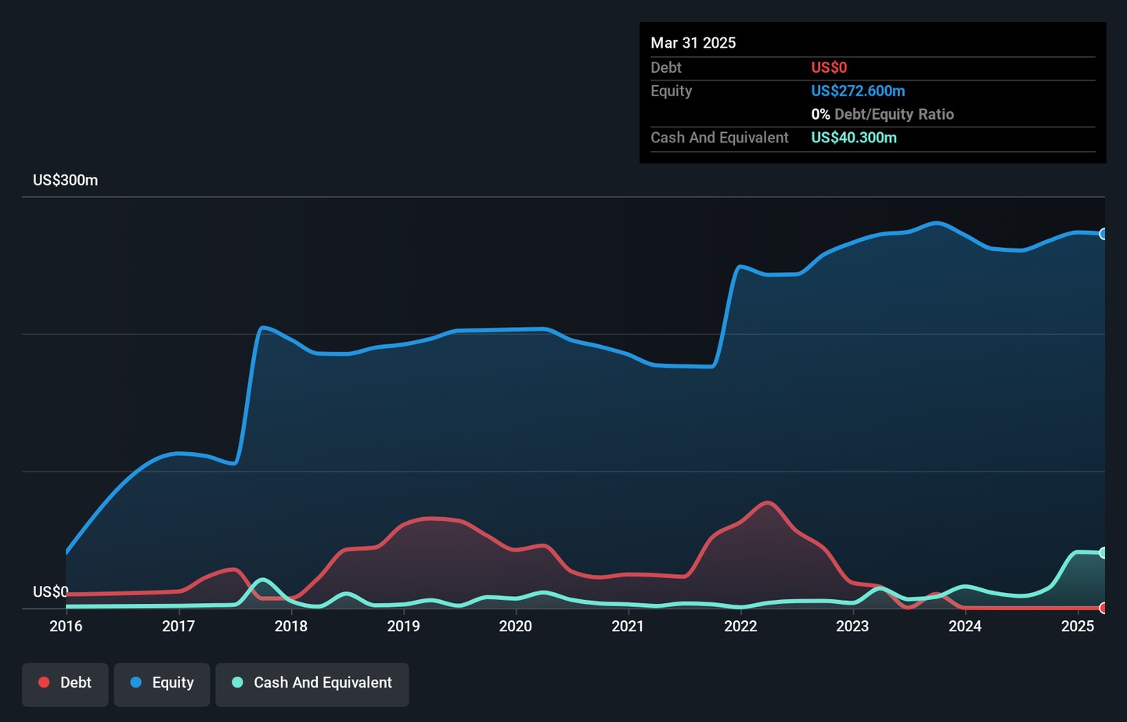Hide the Cash And Equivalent series
Viewport: 1127px width, 722px height.
[x=312, y=683]
